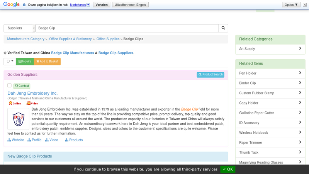Viewport: 309px width, 174px height.
Task: Toggle the select-all checkbox dropdown
Action: click(10, 61)
